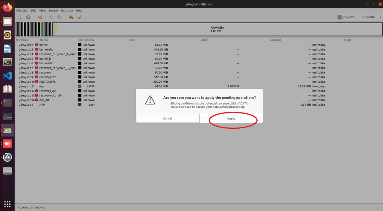Click the reserved_for_chain_B_user name
383x211 pixels.
pyautogui.click(x=57, y=68)
